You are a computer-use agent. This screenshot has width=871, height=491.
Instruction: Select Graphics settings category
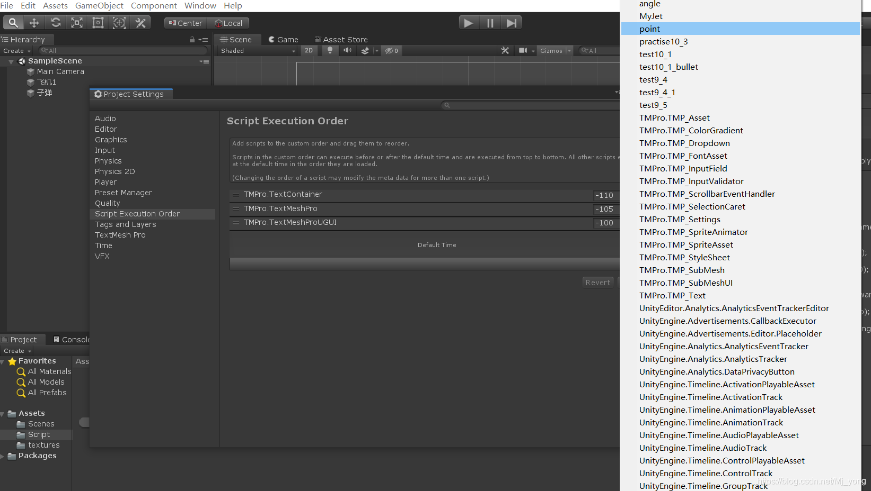[111, 140]
